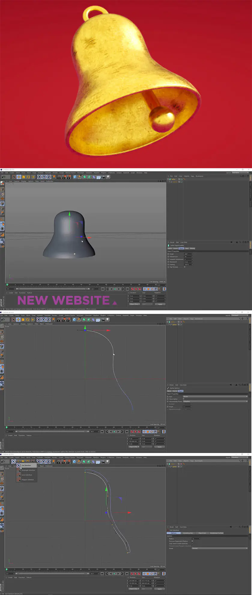Screen dimensions: 252x595
Task: Click Record Active Objects in Perspective Lathe window
Action: click(132, 289)
